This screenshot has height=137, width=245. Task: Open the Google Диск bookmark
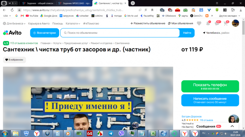pos(49,16)
